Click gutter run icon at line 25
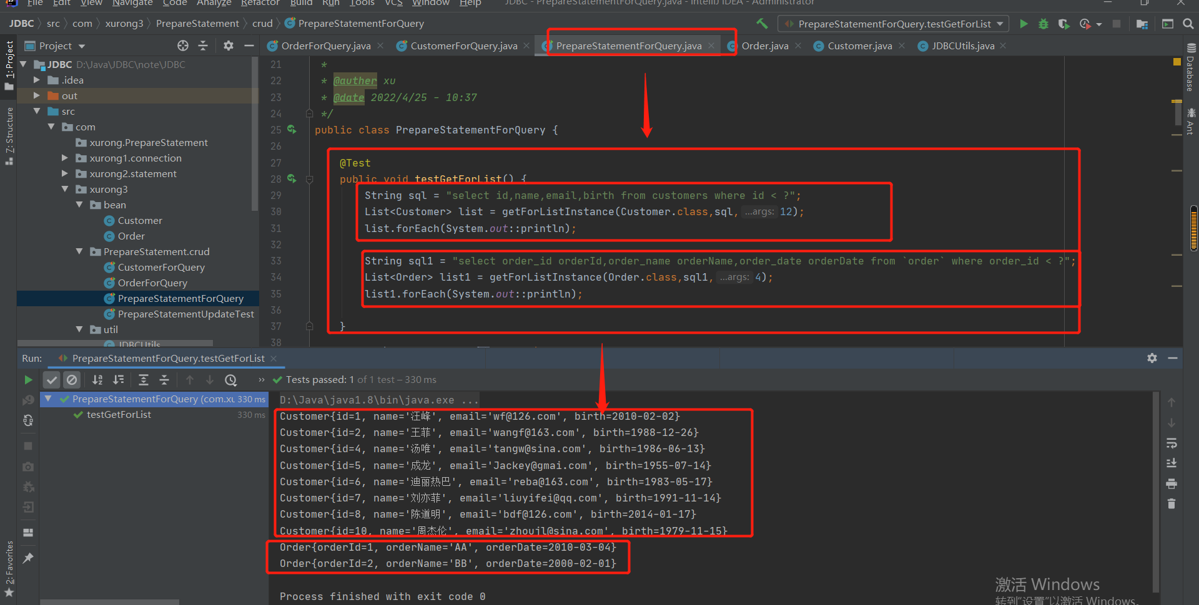1199x605 pixels. [x=292, y=129]
